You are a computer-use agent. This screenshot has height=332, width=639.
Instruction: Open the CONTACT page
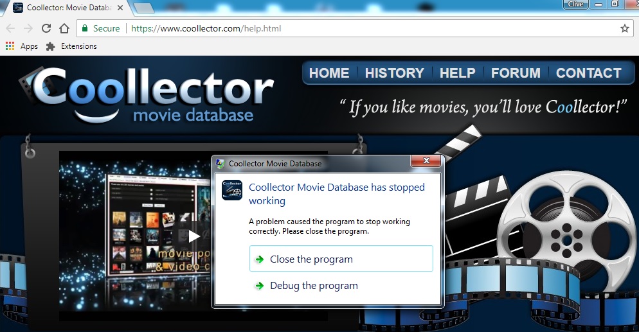[x=588, y=73]
